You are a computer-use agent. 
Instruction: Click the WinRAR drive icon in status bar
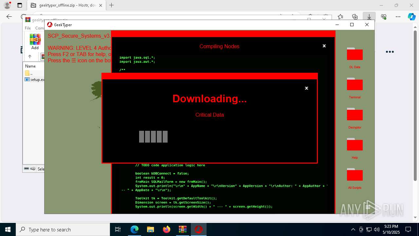[27, 169]
